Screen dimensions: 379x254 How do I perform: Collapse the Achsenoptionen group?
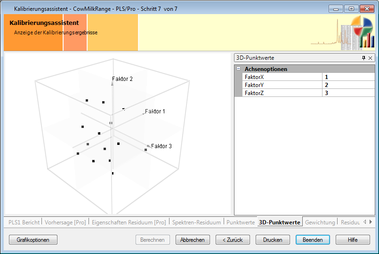238,69
